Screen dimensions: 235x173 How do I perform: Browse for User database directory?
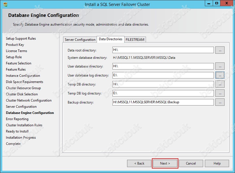tap(220, 66)
